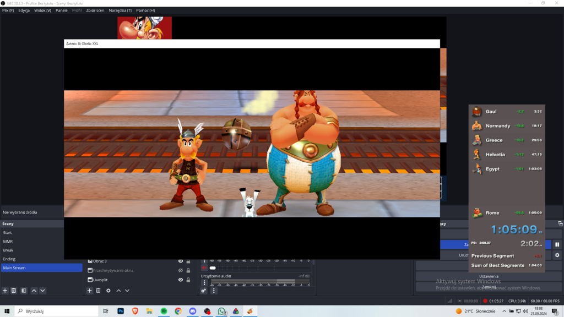Image resolution: width=564 pixels, height=317 pixels.
Task: Open scene filters icon in Sceny panel
Action: tap(24, 291)
